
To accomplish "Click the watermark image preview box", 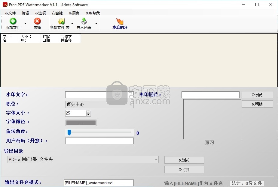I will (x=212, y=119).
